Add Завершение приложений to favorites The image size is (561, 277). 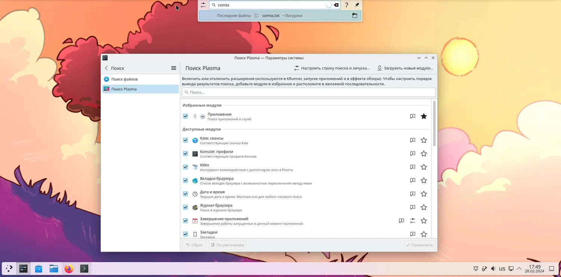[424, 221]
